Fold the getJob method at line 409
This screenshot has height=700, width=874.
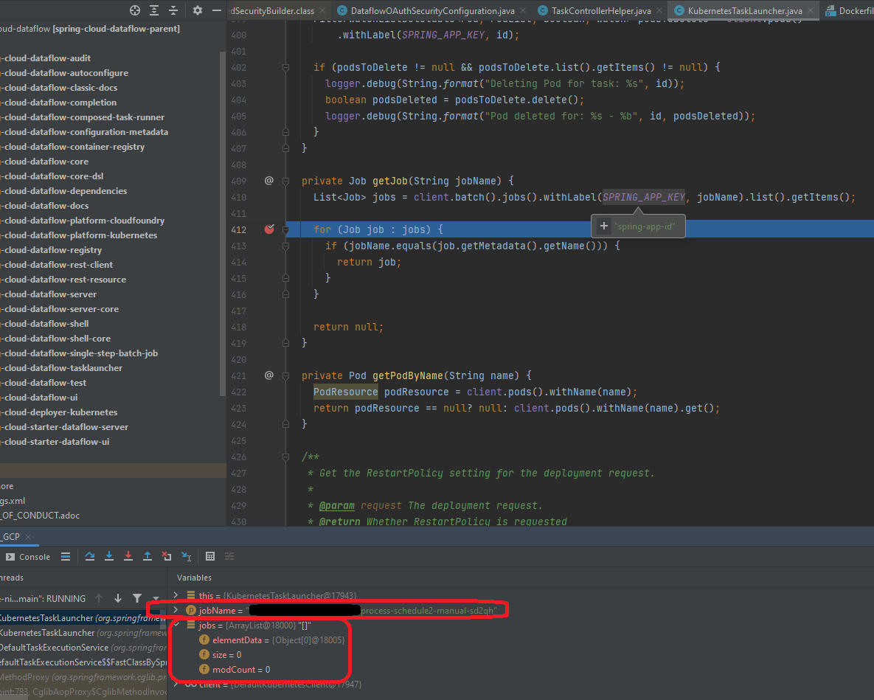[x=285, y=181]
